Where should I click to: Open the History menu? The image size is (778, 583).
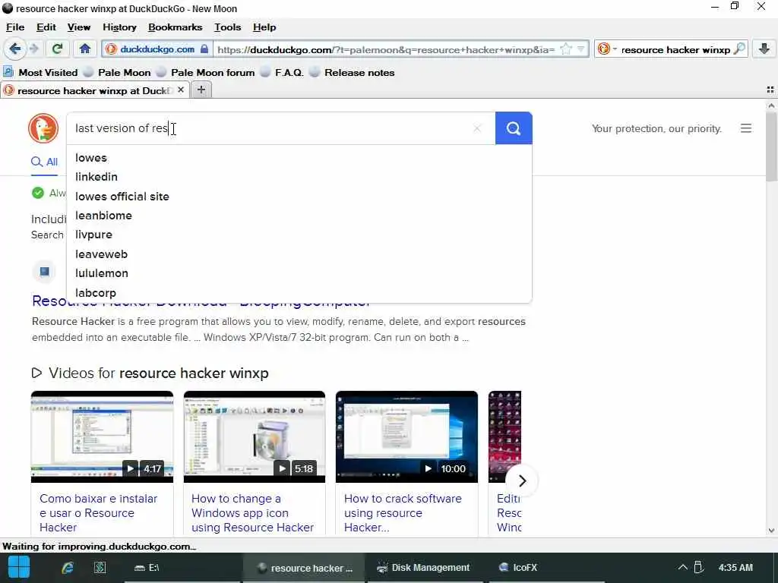[119, 27]
